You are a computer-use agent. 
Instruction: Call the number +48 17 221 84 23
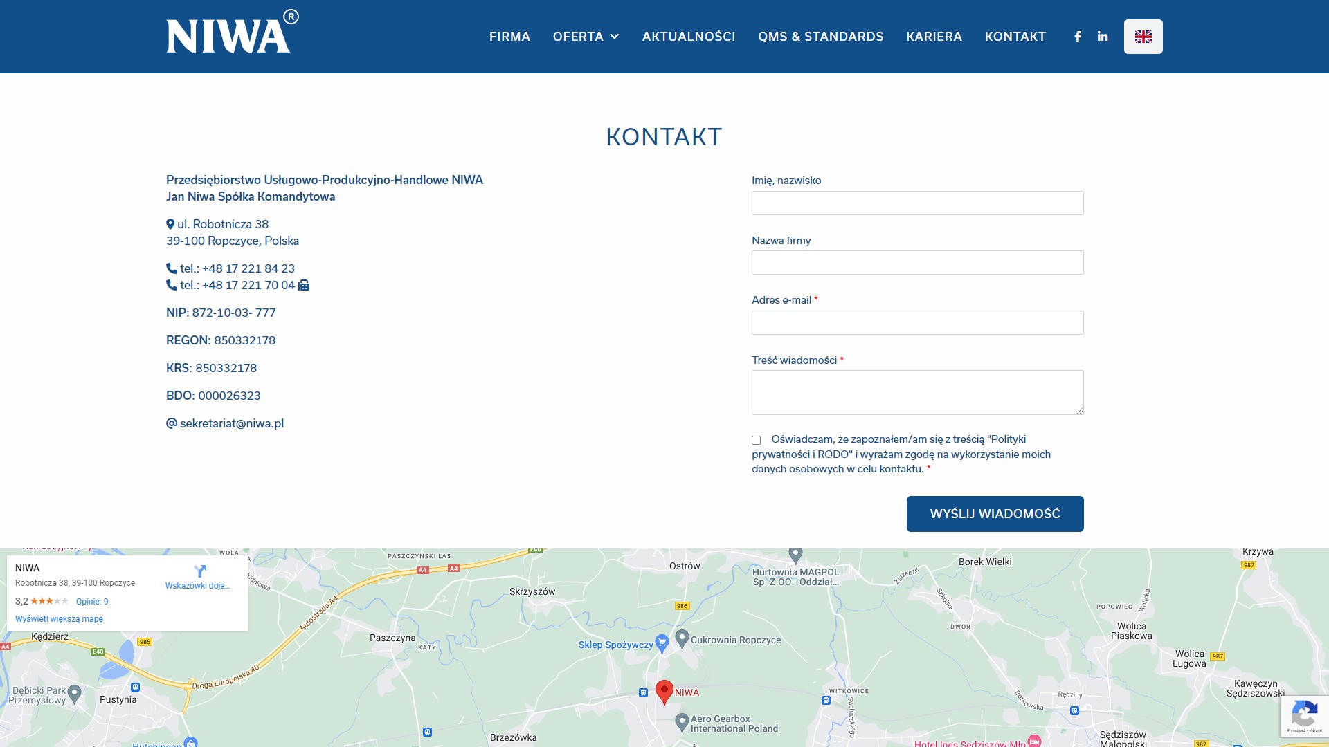pyautogui.click(x=248, y=268)
